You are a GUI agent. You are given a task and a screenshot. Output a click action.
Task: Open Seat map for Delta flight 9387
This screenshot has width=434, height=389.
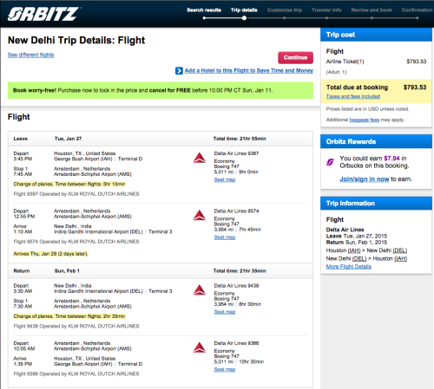225,179
